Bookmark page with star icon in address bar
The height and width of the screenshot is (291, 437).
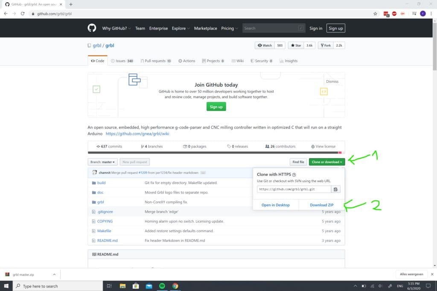[x=375, y=14]
